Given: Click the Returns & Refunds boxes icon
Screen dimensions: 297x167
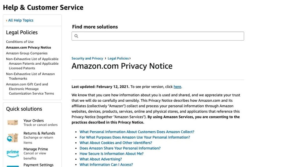Looking at the screenshot, I should [x=12, y=137].
